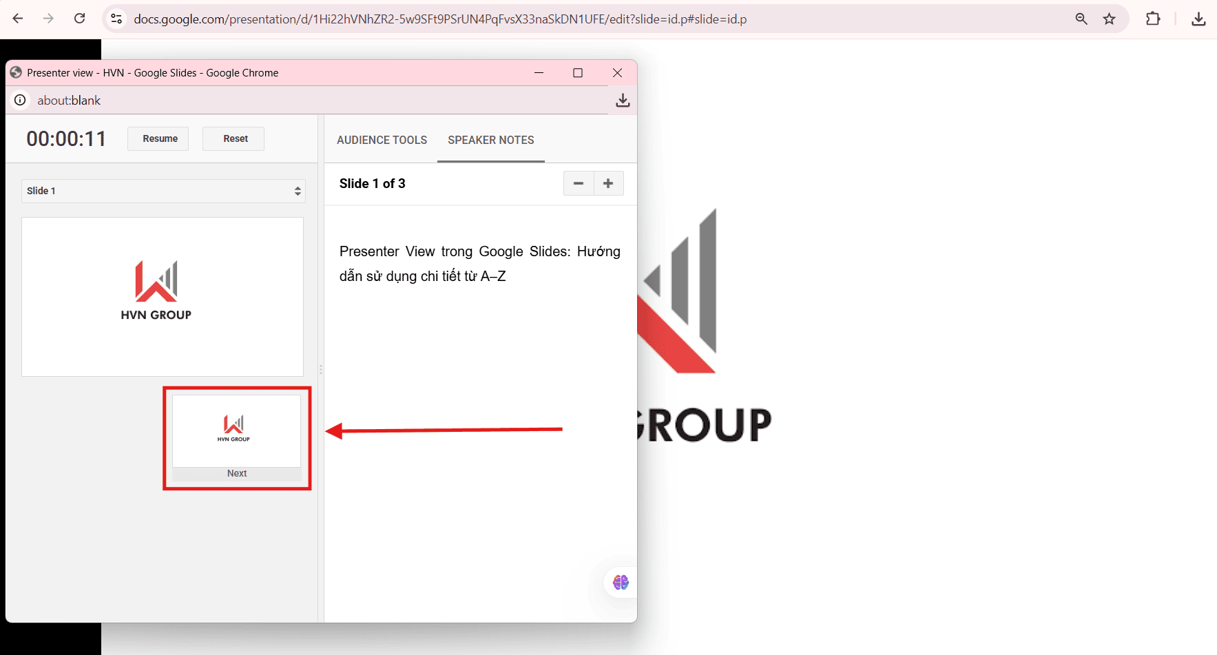Click the browser forward arrow

coord(48,19)
